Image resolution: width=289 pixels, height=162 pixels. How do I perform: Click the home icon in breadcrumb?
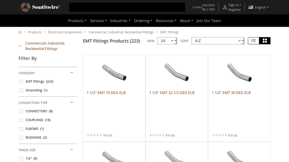20,32
